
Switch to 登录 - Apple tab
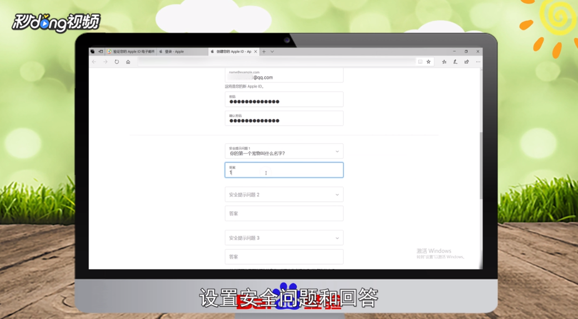tap(182, 52)
